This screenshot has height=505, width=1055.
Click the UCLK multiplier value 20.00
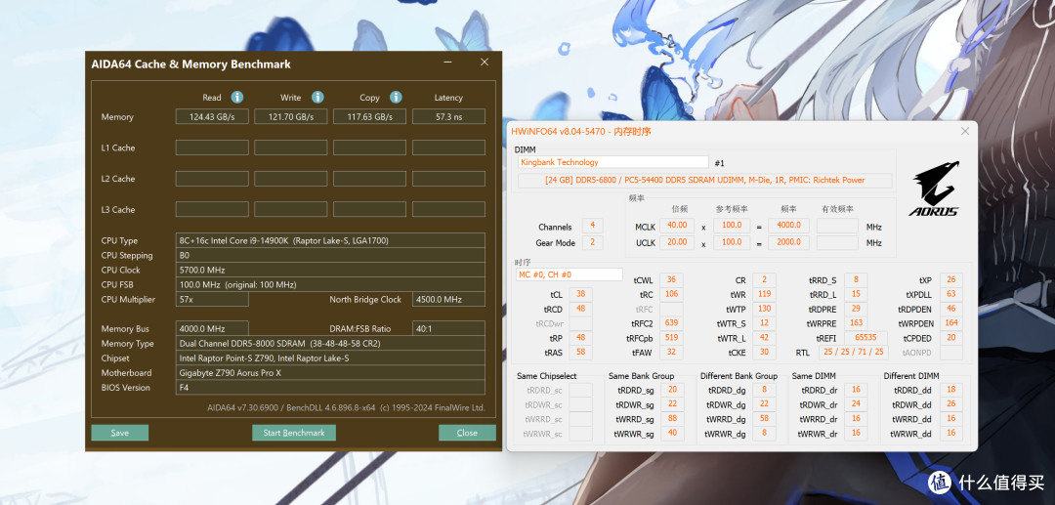pos(677,242)
